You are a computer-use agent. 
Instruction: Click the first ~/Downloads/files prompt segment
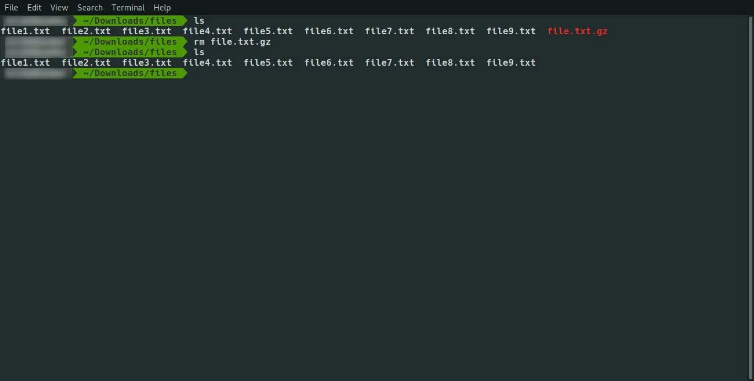pyautogui.click(x=130, y=20)
